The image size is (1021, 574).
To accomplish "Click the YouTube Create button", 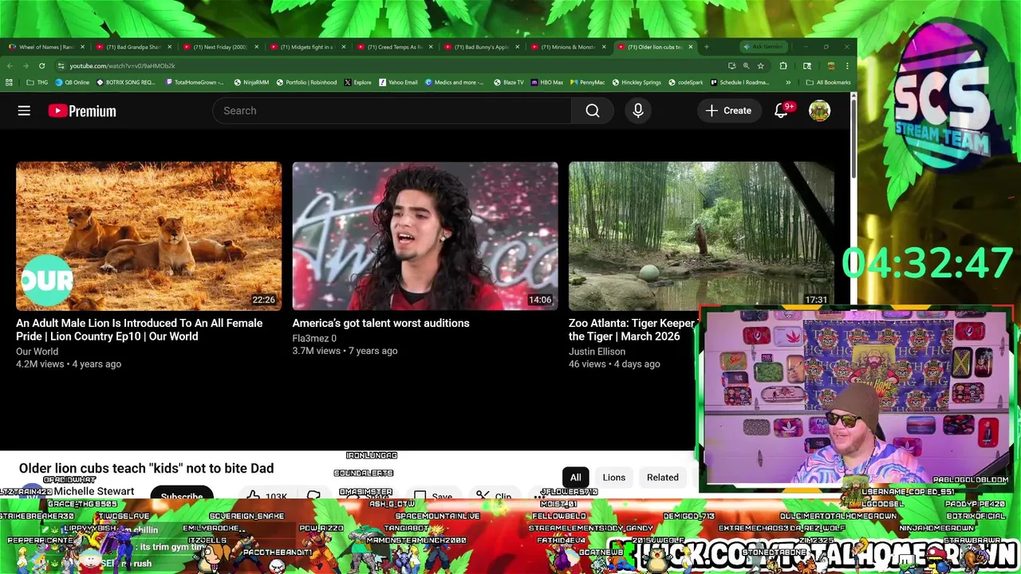I will [728, 111].
